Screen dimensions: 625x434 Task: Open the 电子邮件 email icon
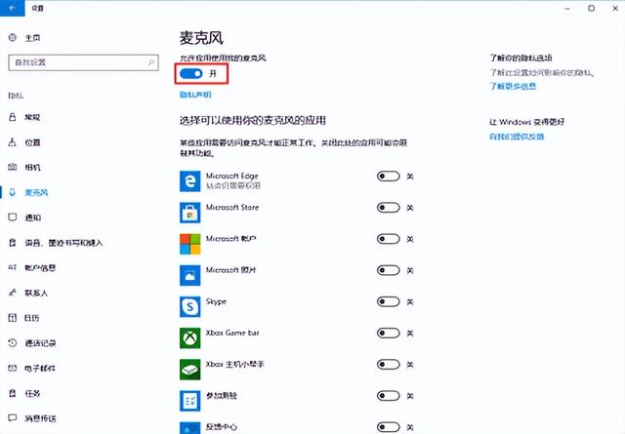[13, 368]
